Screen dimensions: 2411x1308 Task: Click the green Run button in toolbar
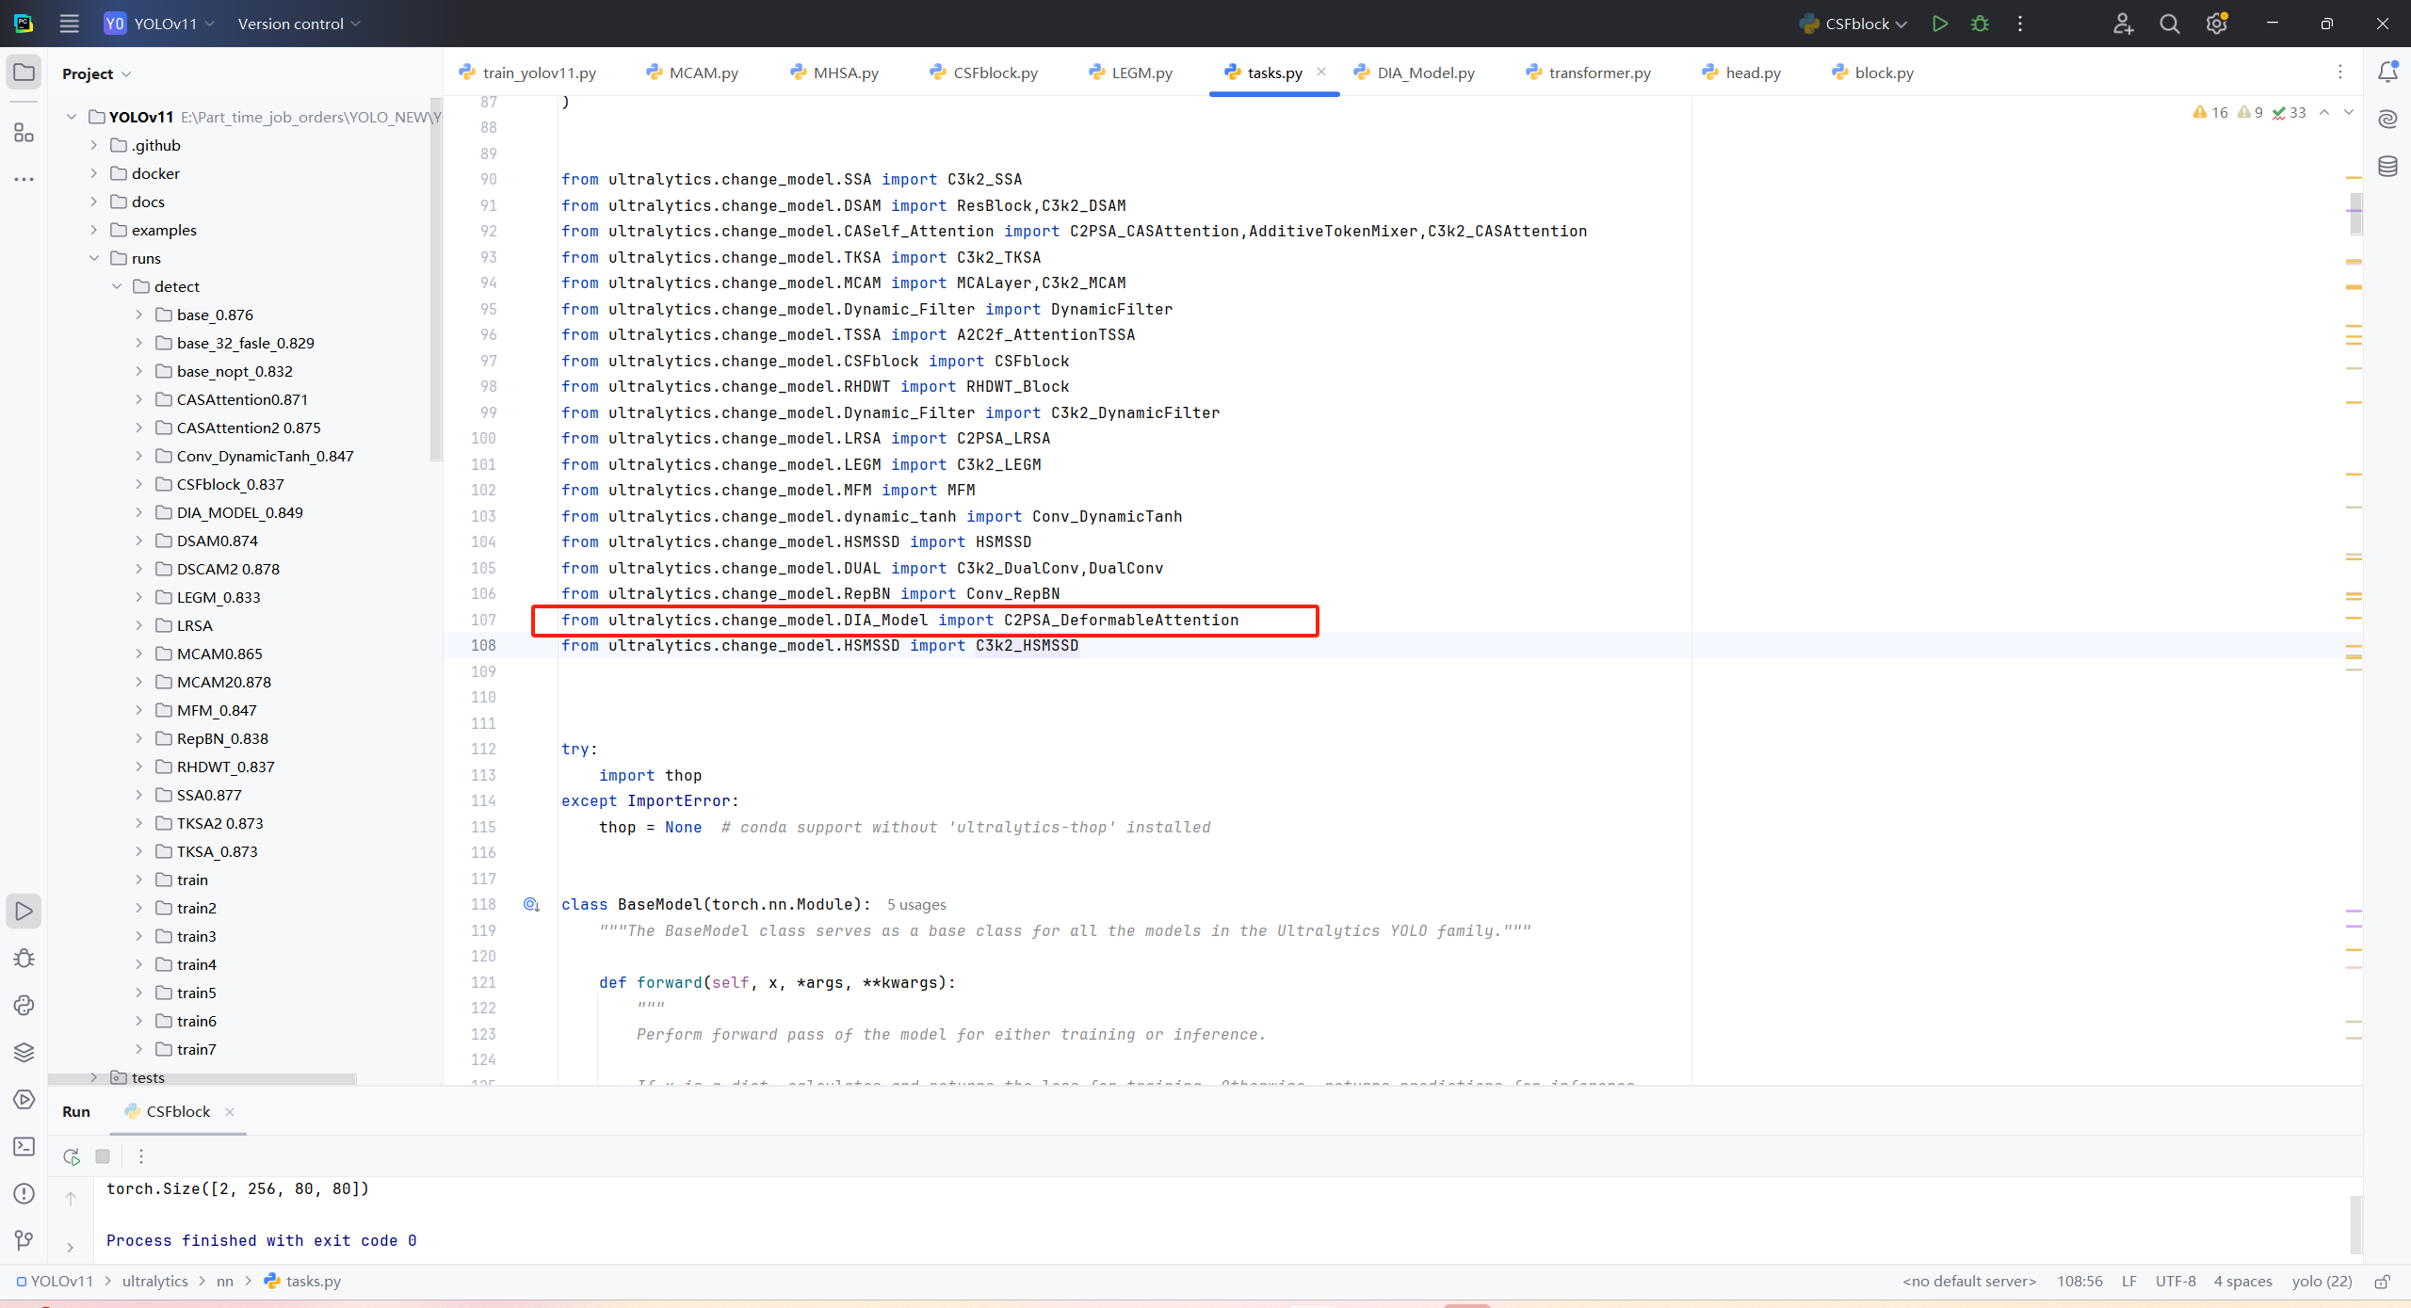tap(1939, 24)
